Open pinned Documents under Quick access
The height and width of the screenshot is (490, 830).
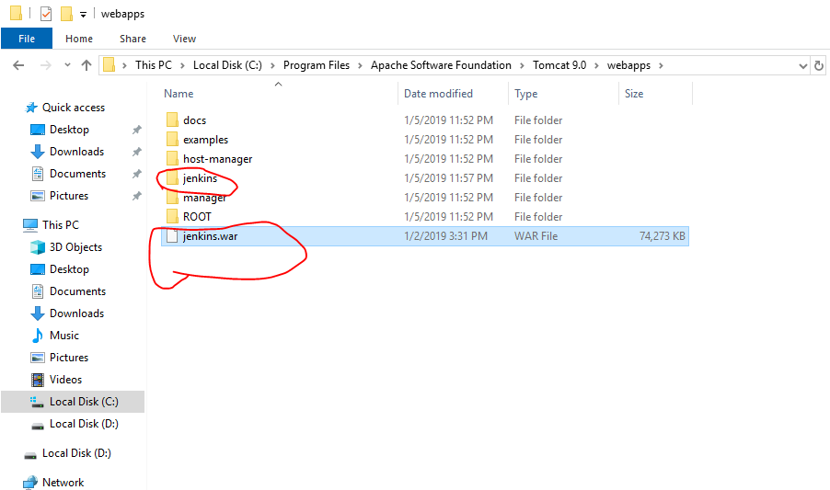(77, 174)
